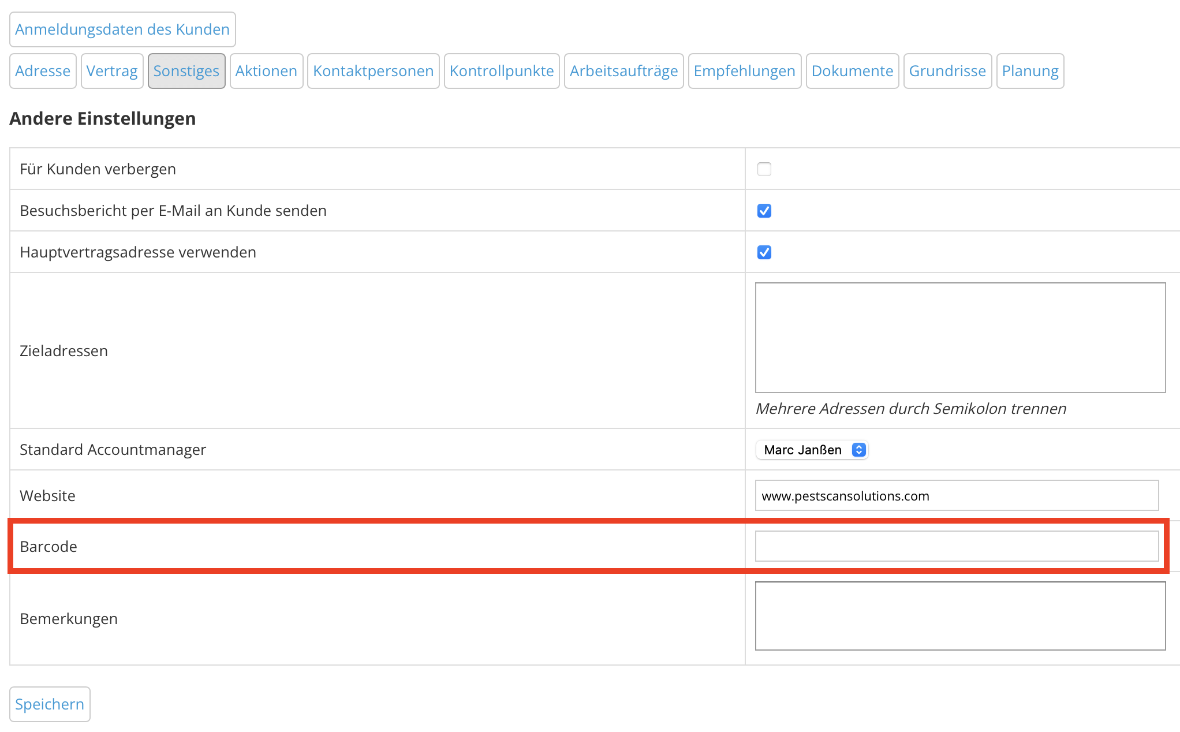Open the Kontaktpersonen tab
The width and height of the screenshot is (1180, 732).
tap(373, 71)
